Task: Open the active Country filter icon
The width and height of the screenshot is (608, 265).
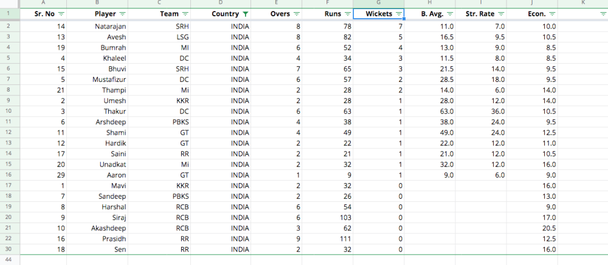Action: click(245, 14)
